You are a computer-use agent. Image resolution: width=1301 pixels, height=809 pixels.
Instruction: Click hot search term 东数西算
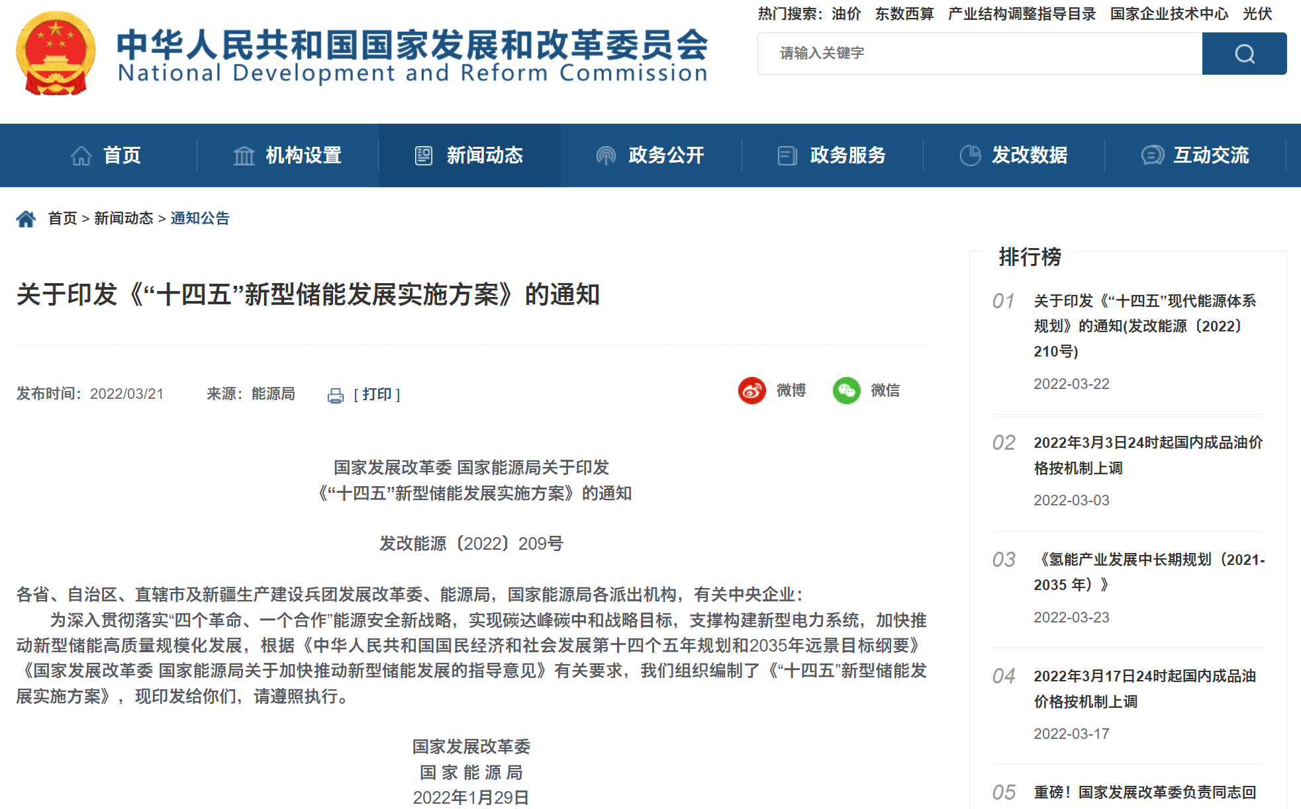click(904, 14)
